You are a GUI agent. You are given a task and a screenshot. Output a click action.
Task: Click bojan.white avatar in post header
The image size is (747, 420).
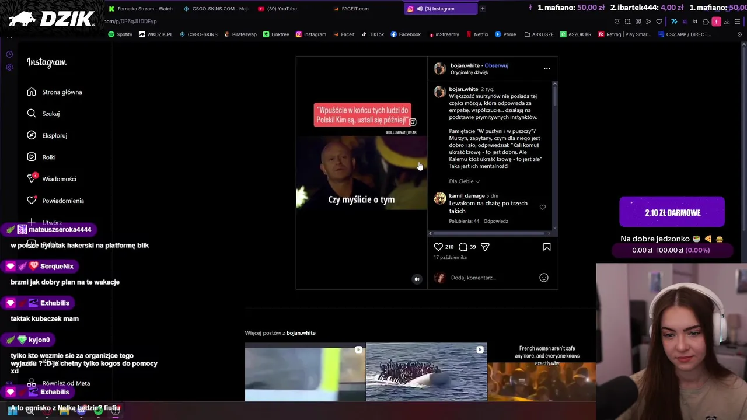click(440, 69)
